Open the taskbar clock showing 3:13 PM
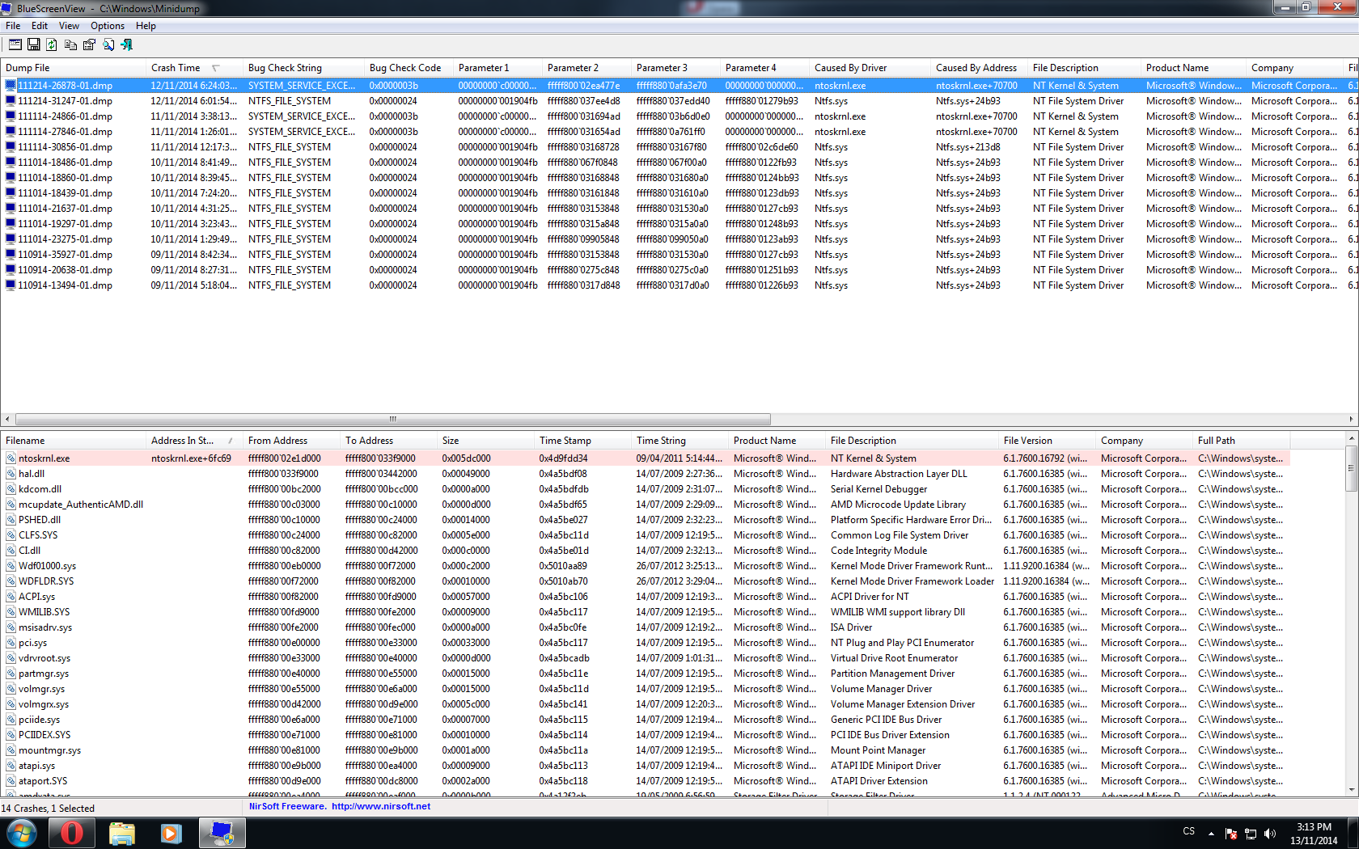The width and height of the screenshot is (1359, 849). pos(1315,834)
